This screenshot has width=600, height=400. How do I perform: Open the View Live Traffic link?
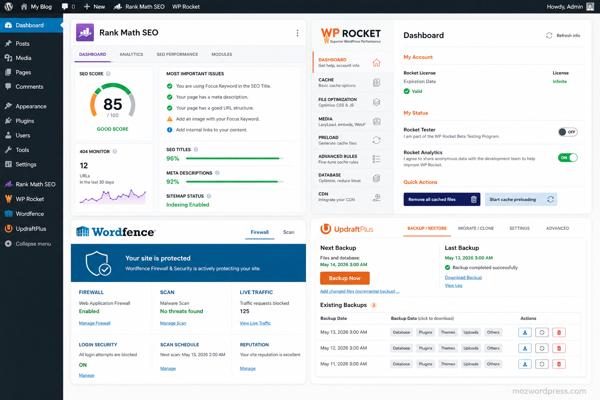(255, 323)
